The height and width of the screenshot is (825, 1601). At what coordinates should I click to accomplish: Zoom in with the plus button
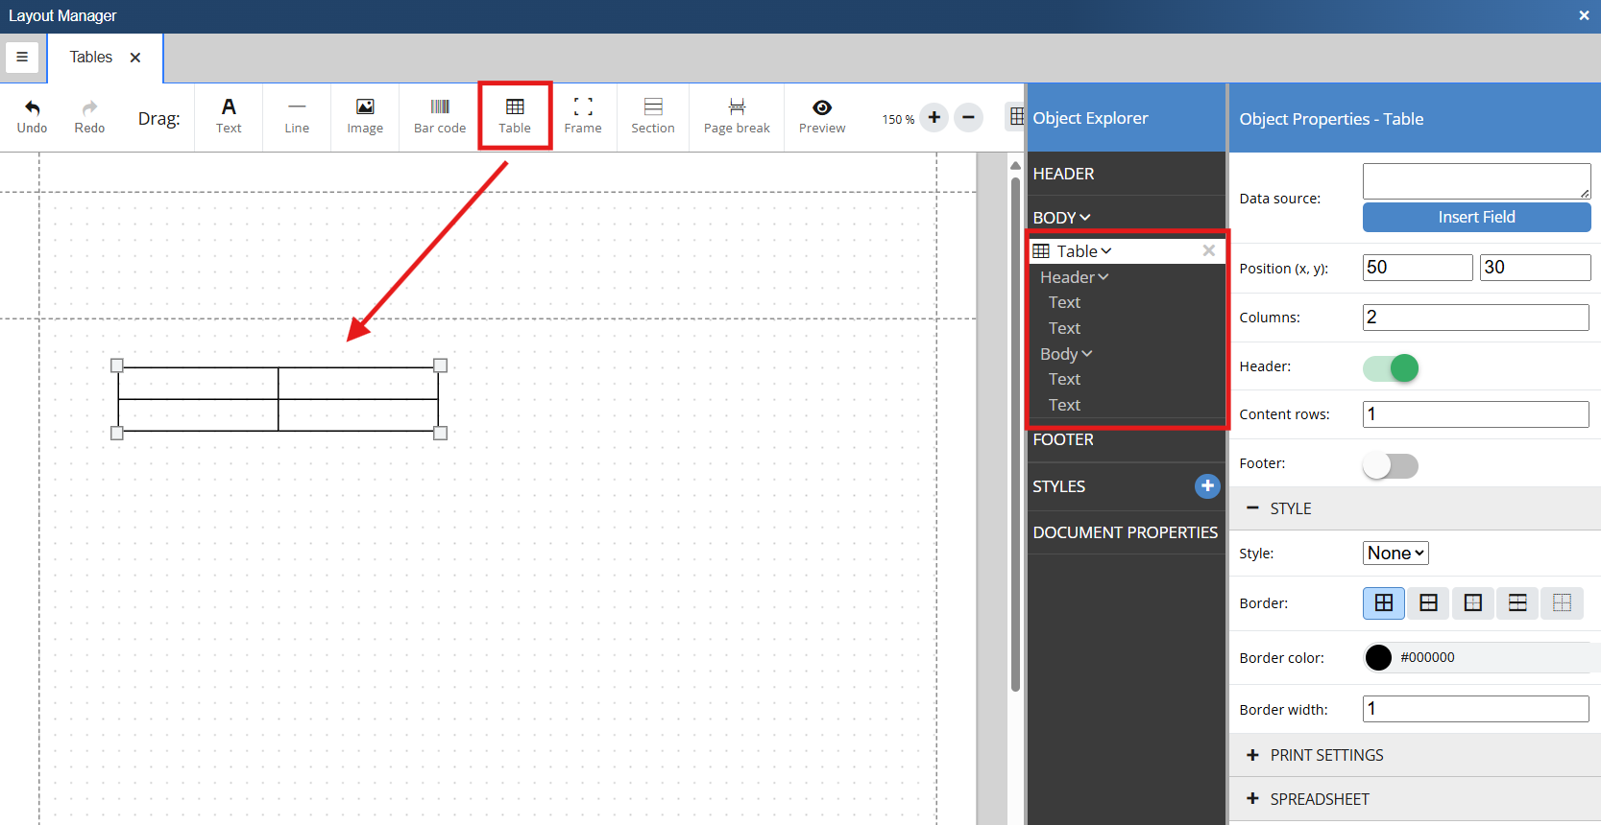(x=934, y=118)
